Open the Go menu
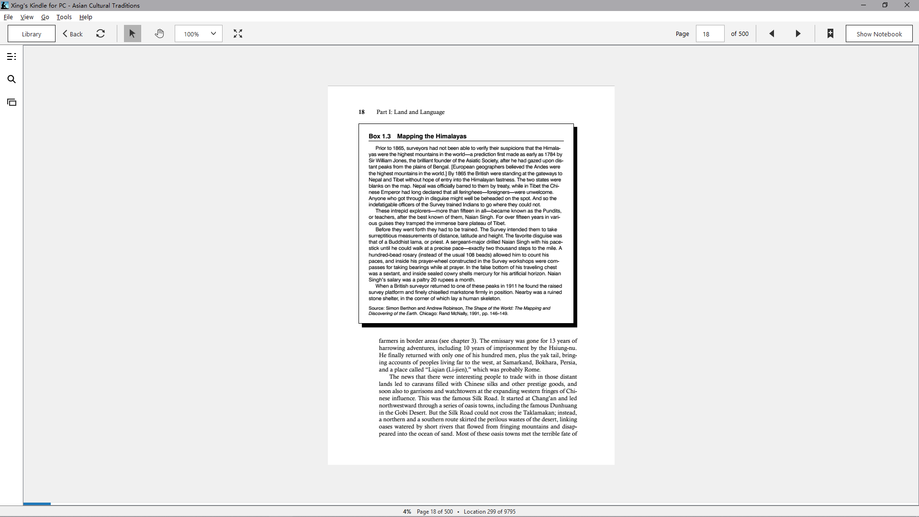 click(x=45, y=17)
